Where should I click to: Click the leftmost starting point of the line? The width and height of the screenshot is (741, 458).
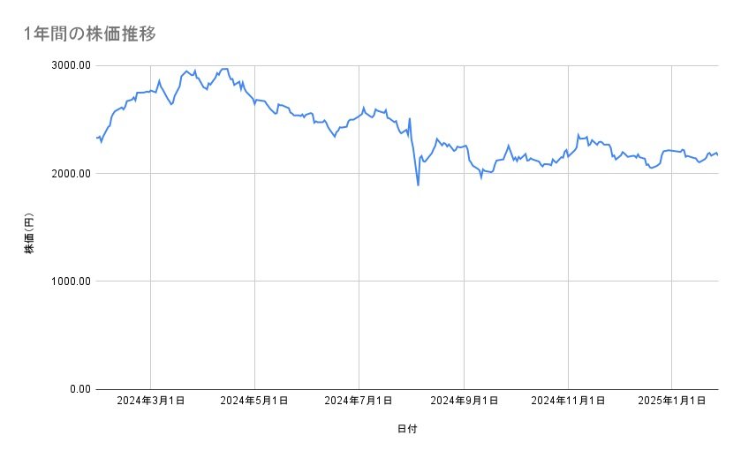click(96, 138)
